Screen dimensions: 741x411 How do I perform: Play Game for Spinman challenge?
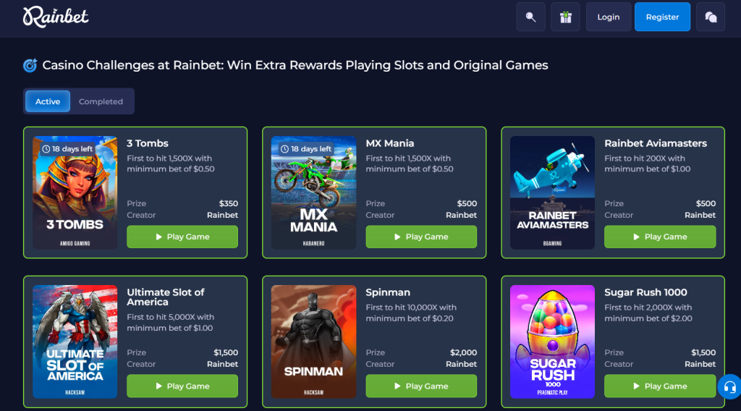421,386
